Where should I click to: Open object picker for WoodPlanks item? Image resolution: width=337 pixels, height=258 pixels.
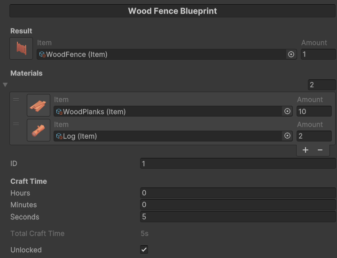287,111
